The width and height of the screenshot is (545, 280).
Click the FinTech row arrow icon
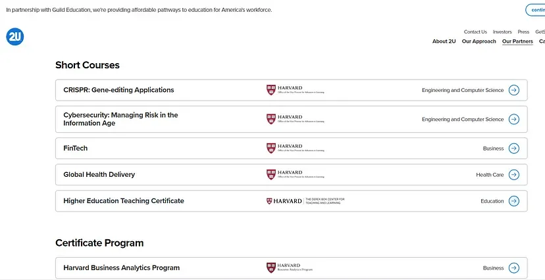click(514, 149)
